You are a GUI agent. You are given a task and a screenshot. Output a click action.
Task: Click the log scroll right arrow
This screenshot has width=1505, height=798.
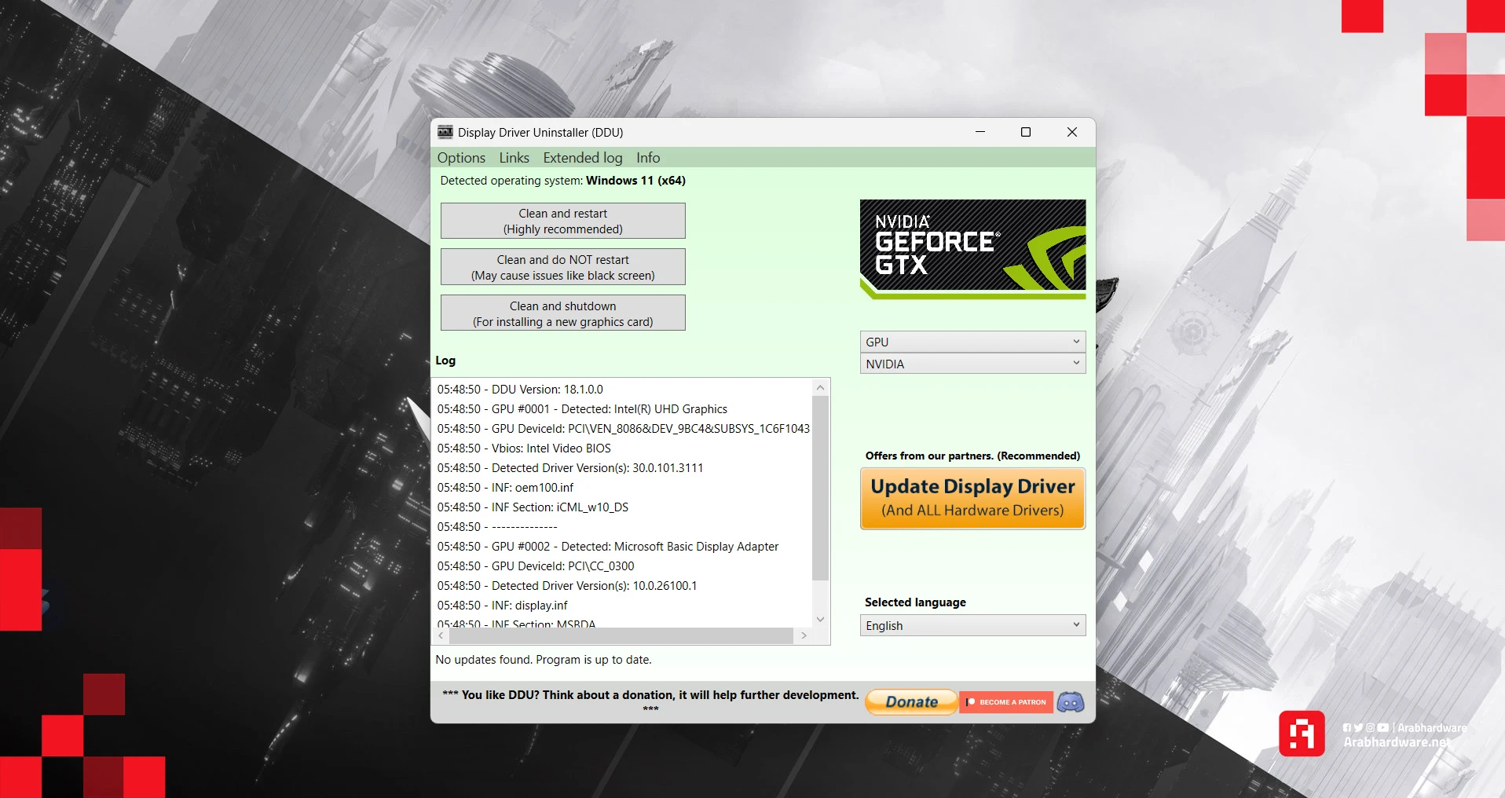[804, 635]
